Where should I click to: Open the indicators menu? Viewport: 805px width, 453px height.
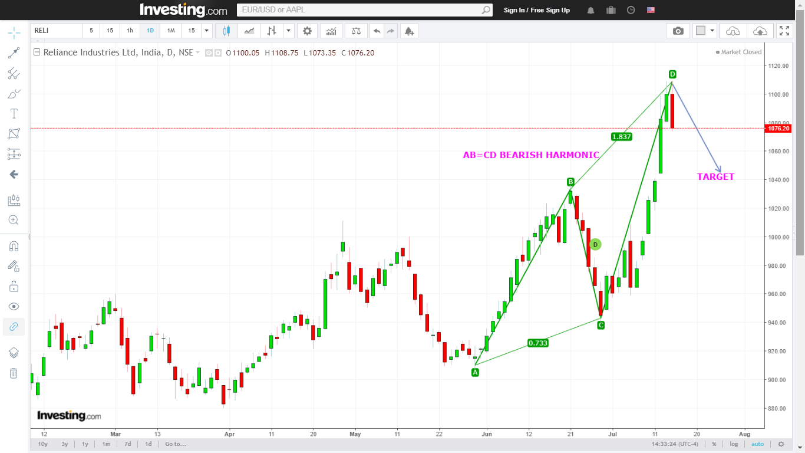(332, 31)
